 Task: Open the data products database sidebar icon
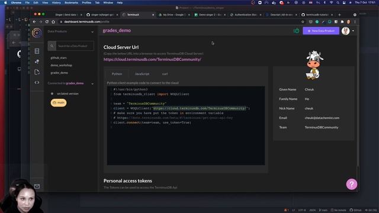(37, 51)
